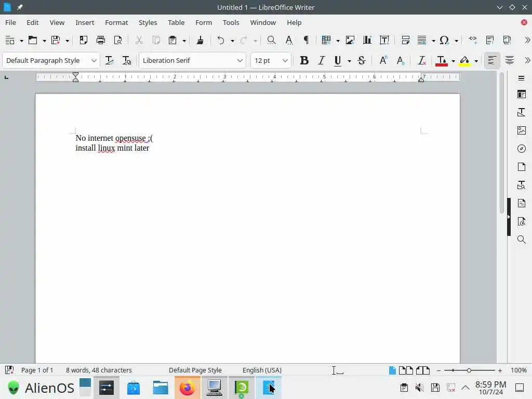Image resolution: width=532 pixels, height=399 pixels.
Task: Click Update Selected Style icon
Action: coord(109,61)
